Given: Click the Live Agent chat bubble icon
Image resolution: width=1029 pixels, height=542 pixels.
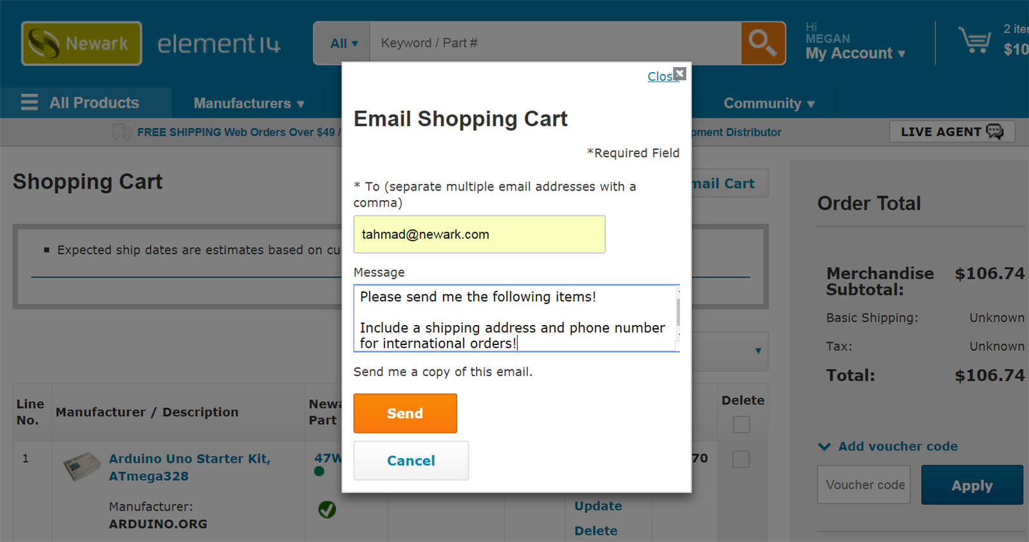Looking at the screenshot, I should tap(995, 131).
